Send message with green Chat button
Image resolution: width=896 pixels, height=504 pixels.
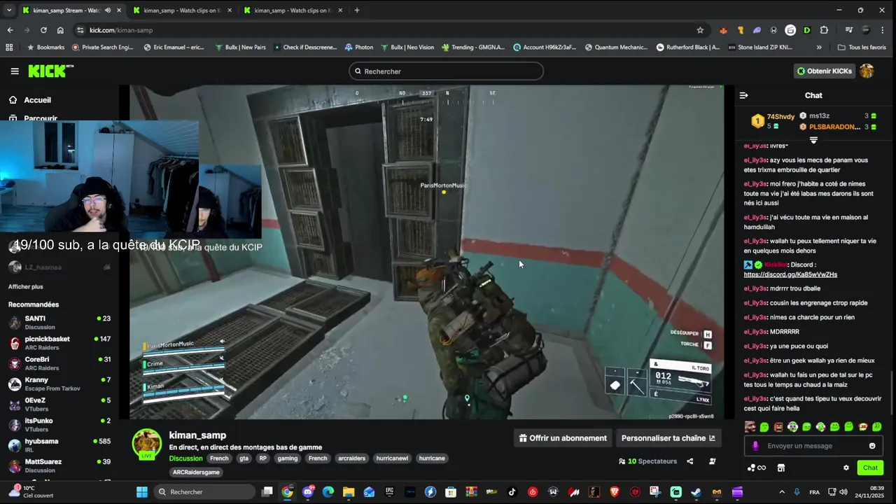(x=870, y=468)
